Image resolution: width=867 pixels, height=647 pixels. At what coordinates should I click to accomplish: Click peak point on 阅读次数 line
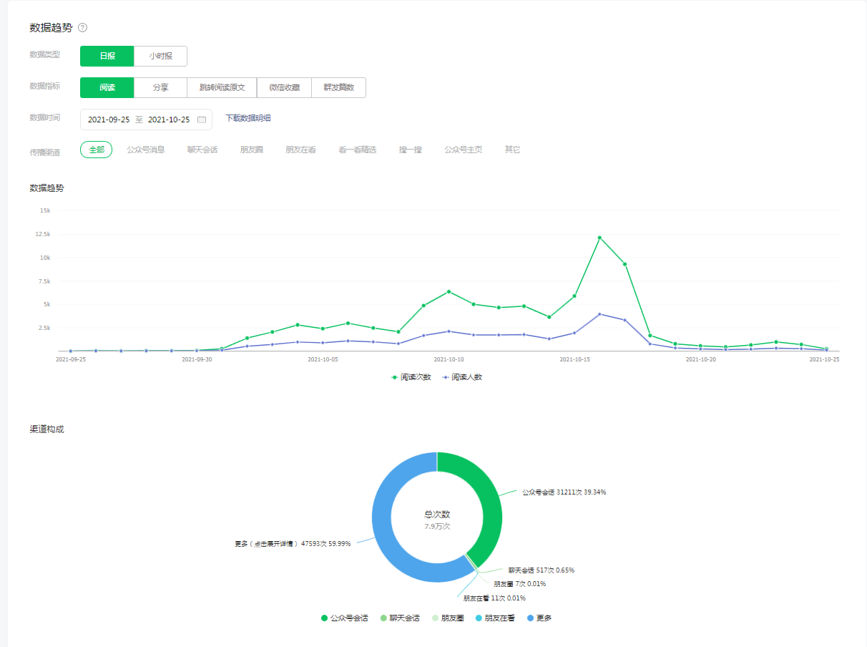point(599,238)
